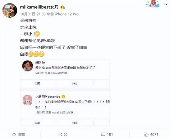Click the emoji after 一群小lj text
Image resolution: width=171 pixels, height=139 pixels.
(37, 34)
